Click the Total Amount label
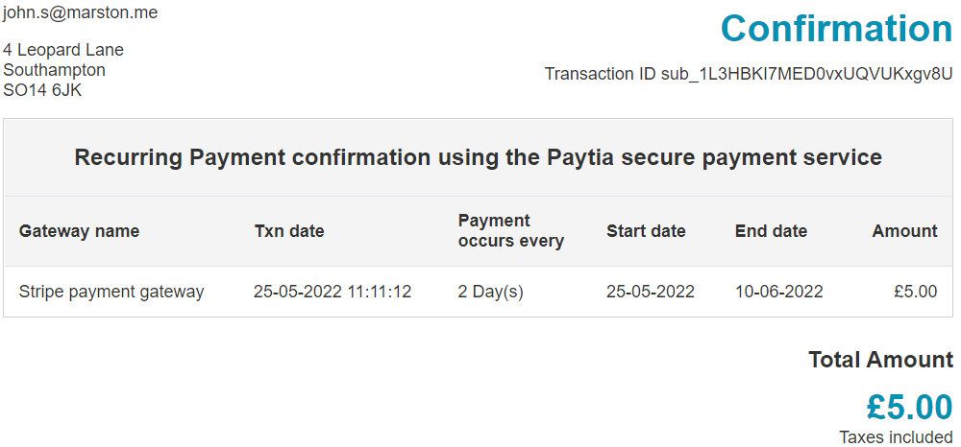This screenshot has width=961, height=447. [x=880, y=360]
